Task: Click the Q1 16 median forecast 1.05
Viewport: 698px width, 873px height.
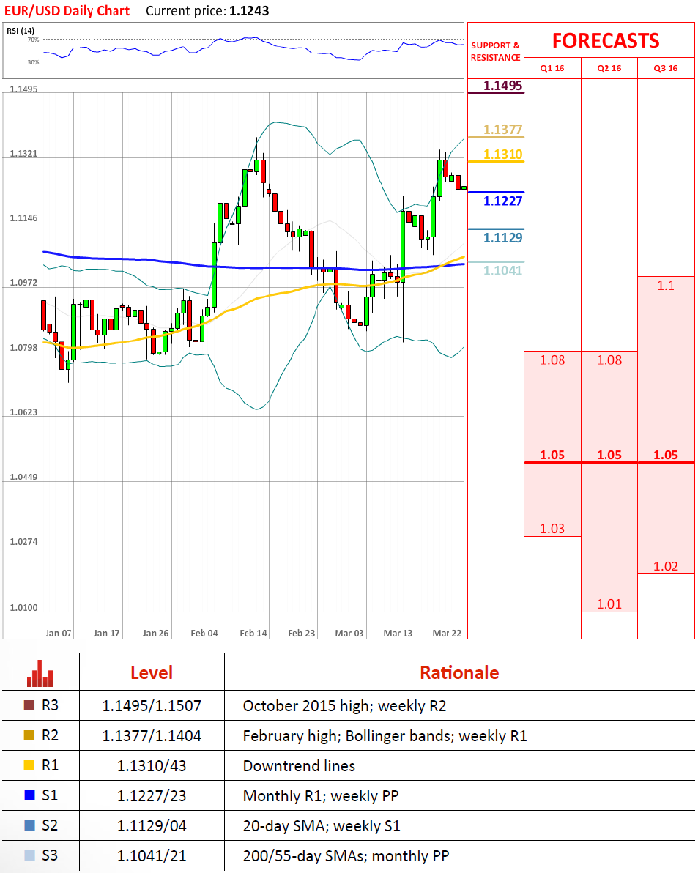Action: [552, 455]
